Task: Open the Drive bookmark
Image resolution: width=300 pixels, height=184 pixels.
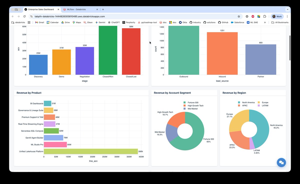Action: tap(65, 22)
